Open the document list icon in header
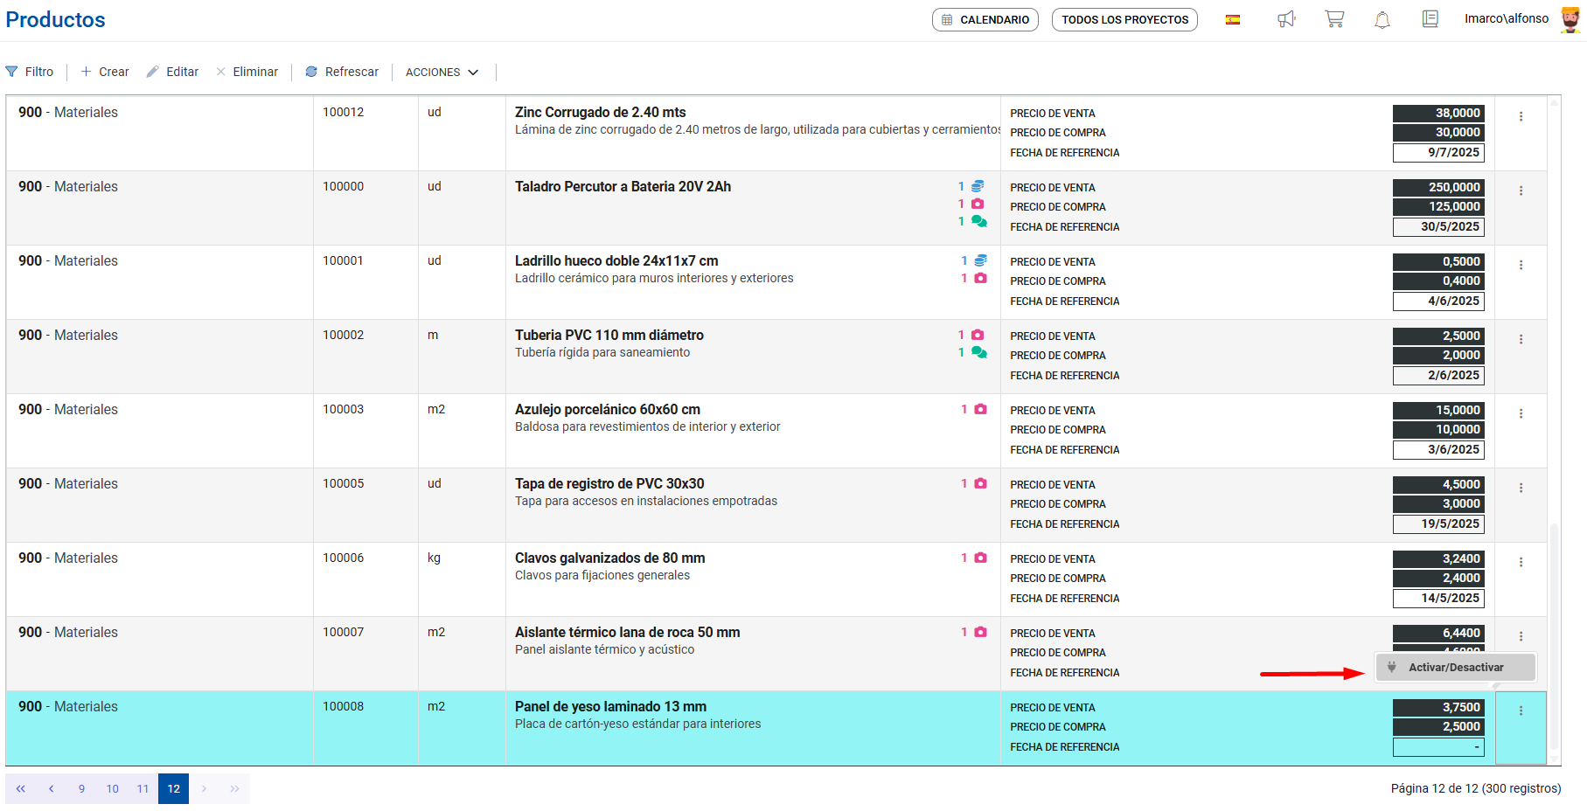1587x811 pixels. [x=1430, y=19]
